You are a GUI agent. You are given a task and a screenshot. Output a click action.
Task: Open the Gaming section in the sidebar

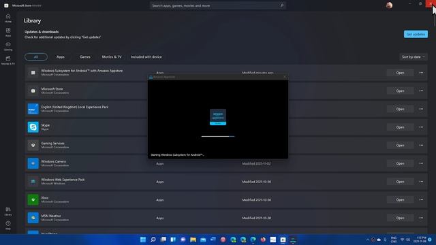pyautogui.click(x=8, y=46)
